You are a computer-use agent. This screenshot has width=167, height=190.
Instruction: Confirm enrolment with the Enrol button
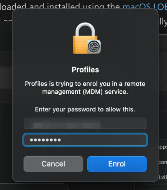pos(117,164)
